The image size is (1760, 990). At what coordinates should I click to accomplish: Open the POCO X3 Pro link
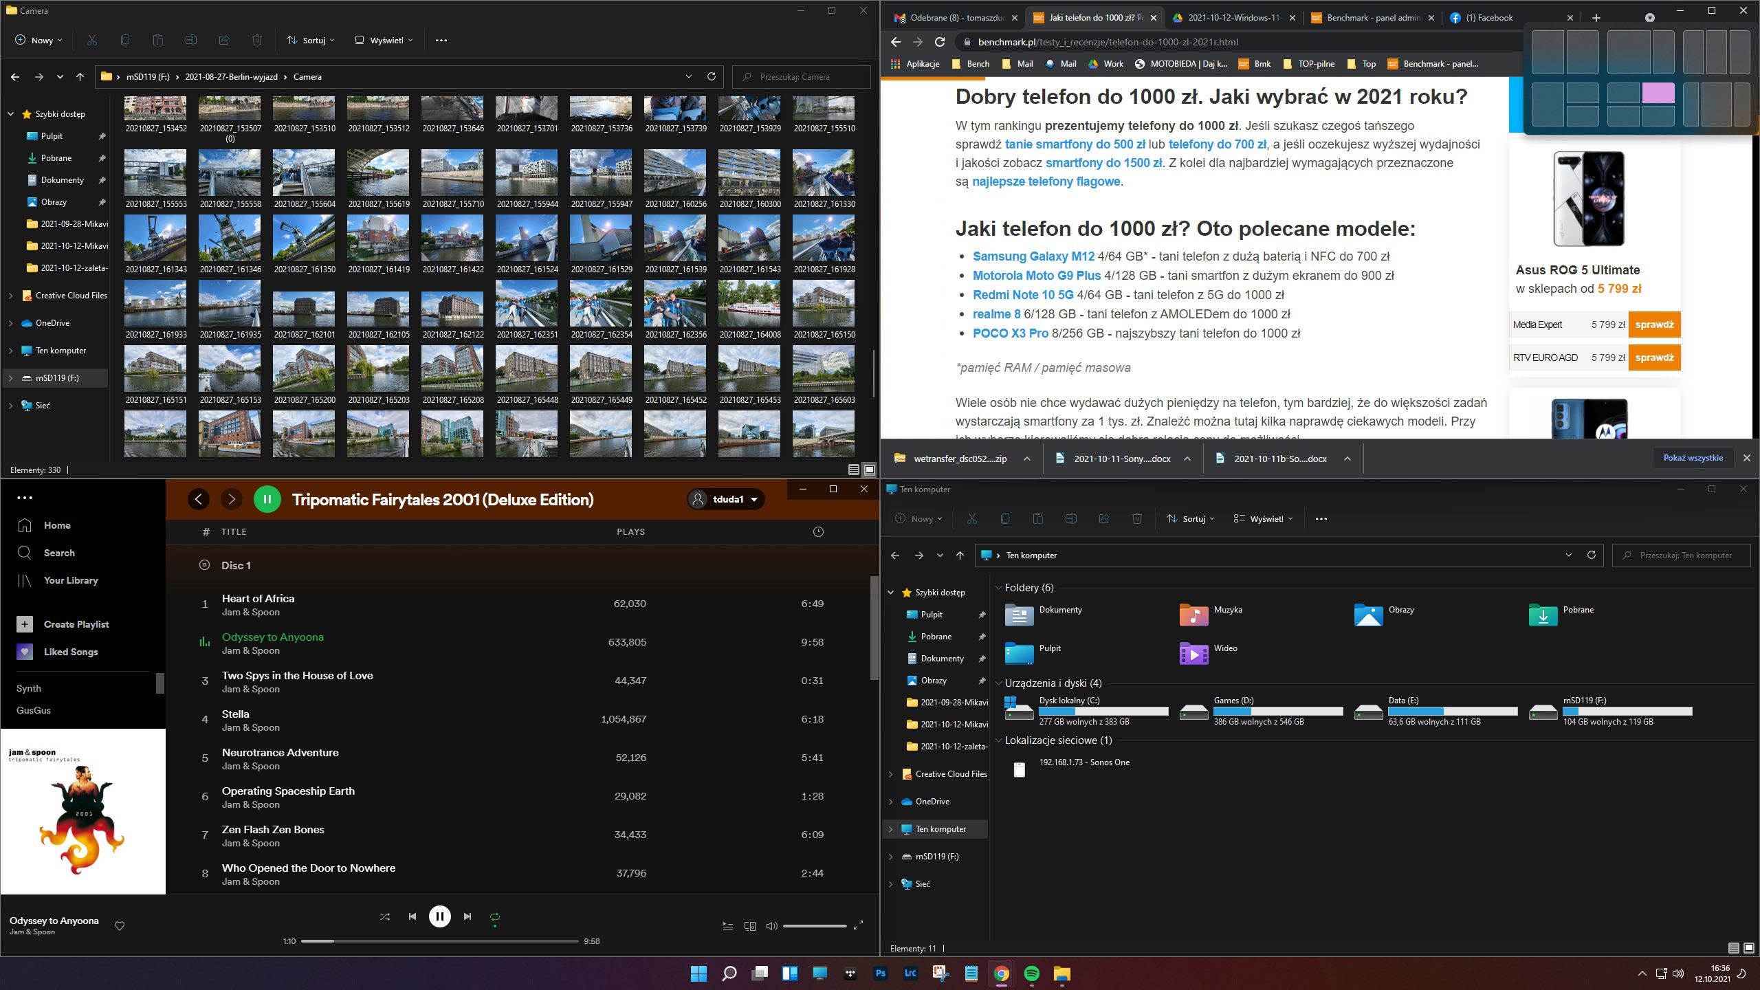point(1011,333)
